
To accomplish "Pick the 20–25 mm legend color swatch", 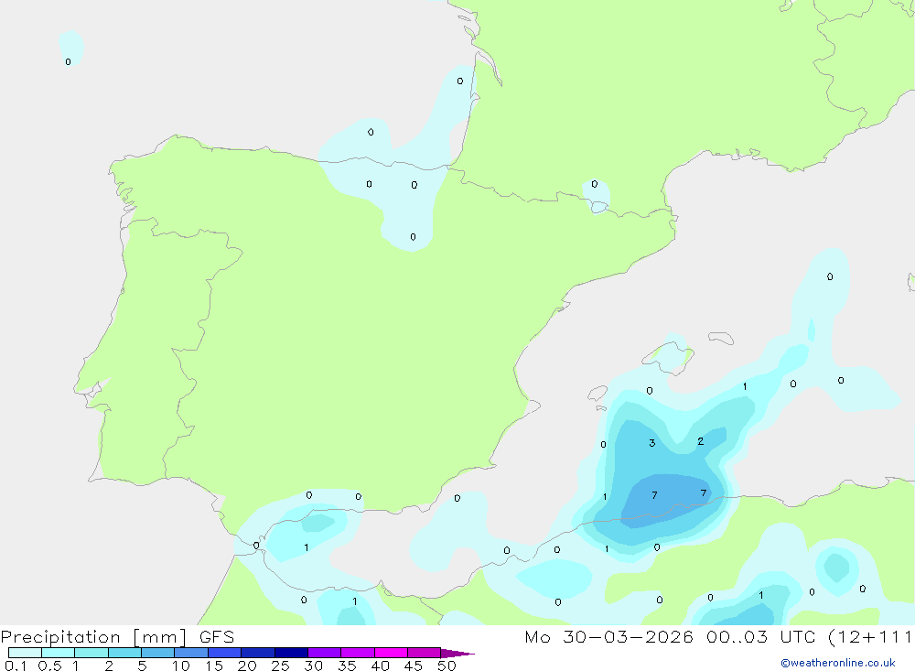I will pos(258,653).
